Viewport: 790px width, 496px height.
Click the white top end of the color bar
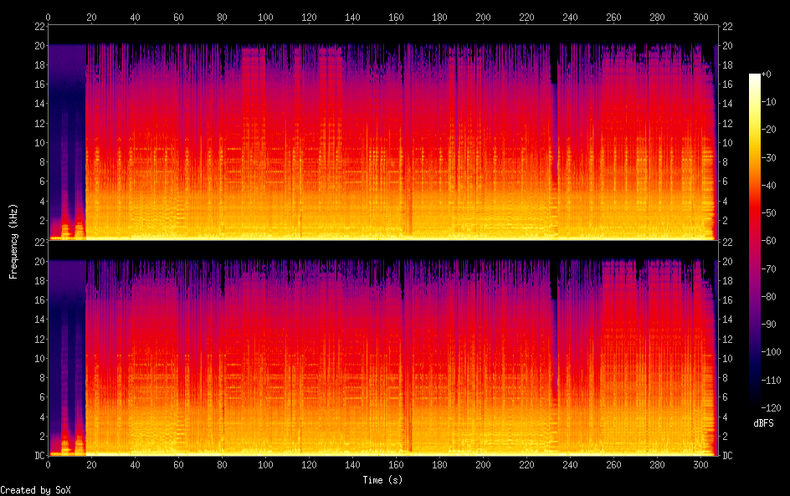755,77
